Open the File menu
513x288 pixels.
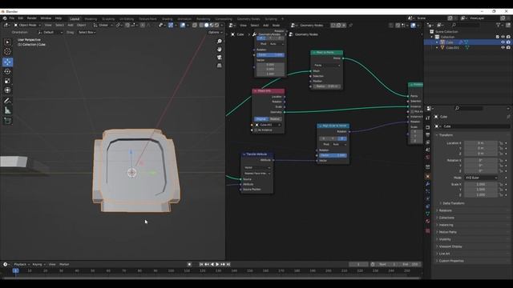12,18
